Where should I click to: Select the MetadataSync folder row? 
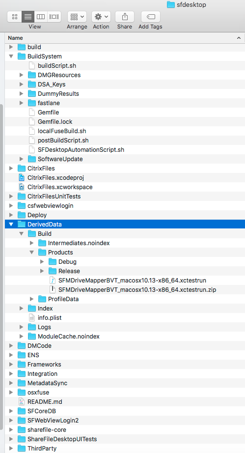[x=125, y=383]
